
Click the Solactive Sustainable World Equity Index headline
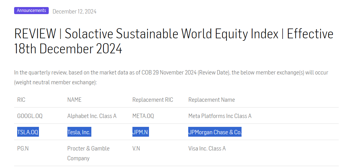(173, 41)
